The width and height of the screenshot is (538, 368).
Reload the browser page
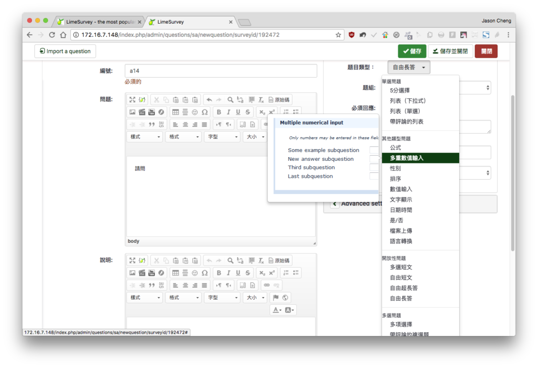(52, 35)
